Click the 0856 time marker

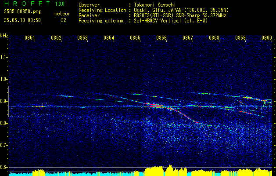coord(161,38)
